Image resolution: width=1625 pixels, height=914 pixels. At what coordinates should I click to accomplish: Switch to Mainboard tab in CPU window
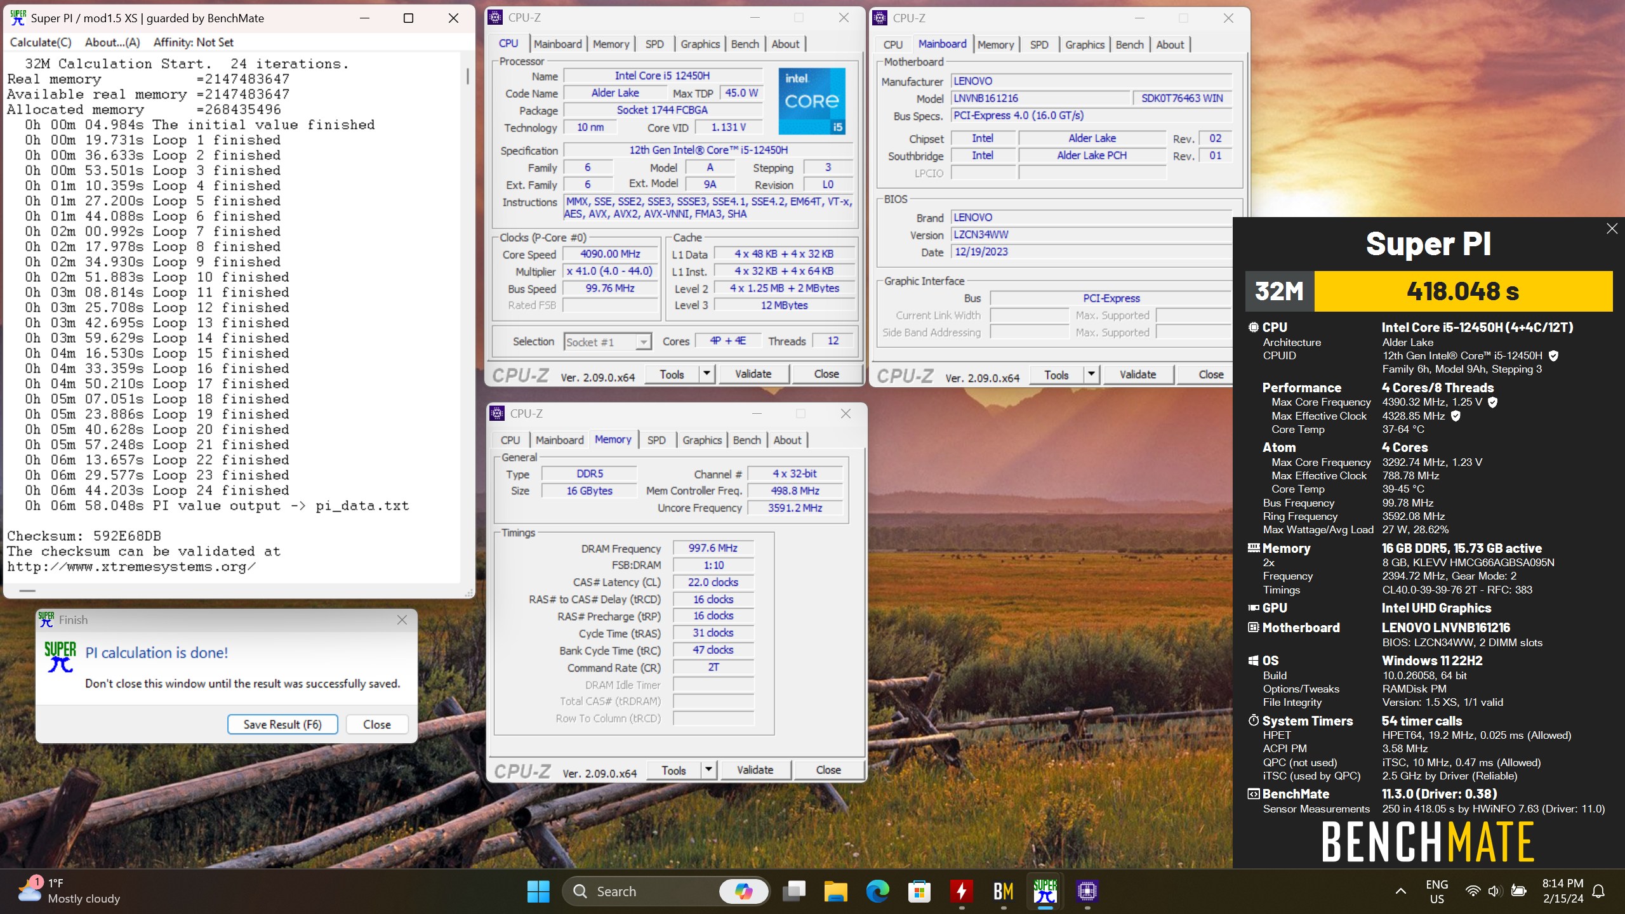pyautogui.click(x=557, y=44)
